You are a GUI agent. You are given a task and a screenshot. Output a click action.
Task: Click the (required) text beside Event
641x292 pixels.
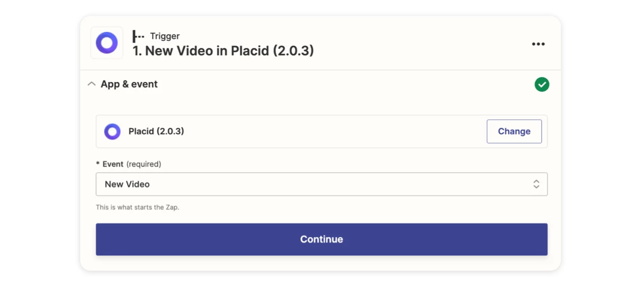pos(144,164)
